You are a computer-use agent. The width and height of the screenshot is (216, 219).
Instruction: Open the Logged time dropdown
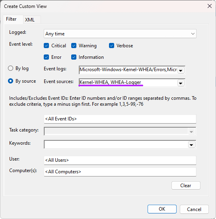click(x=120, y=34)
